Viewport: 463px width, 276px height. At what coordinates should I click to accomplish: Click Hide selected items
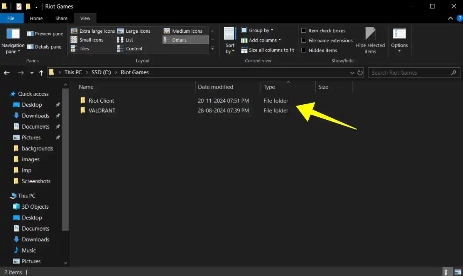370,40
